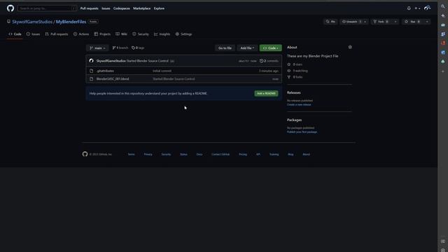Click the commit author avatar icon
This screenshot has height=252, width=448.
[x=92, y=61]
